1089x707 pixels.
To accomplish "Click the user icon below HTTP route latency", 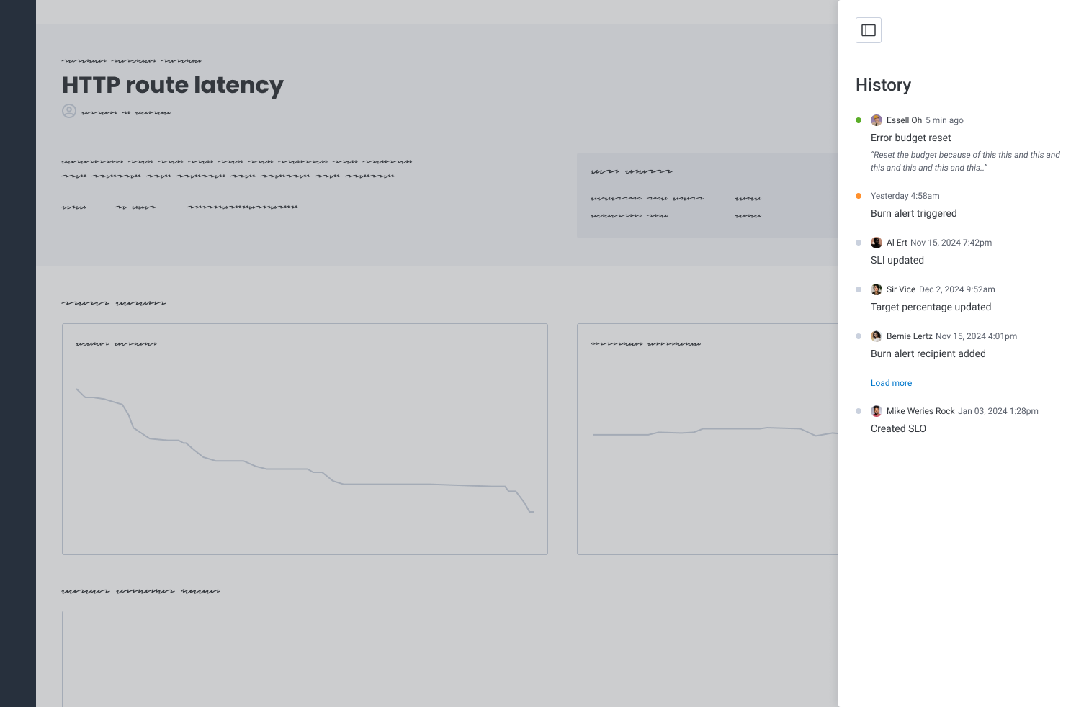I will point(69,111).
